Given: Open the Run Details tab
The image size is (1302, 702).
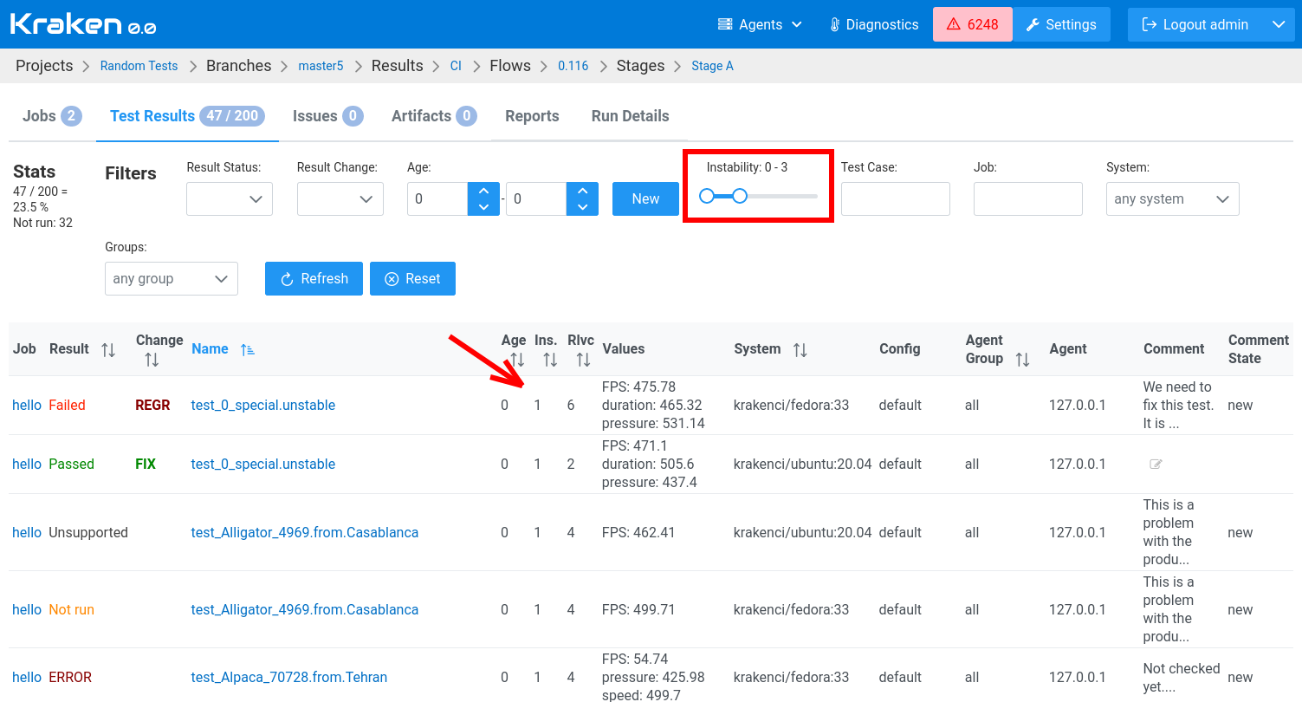Looking at the screenshot, I should tap(630, 116).
